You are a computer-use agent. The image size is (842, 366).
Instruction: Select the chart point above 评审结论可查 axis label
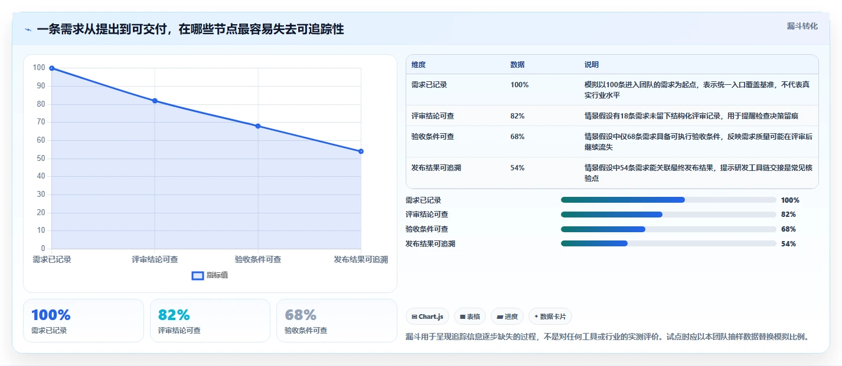155,101
